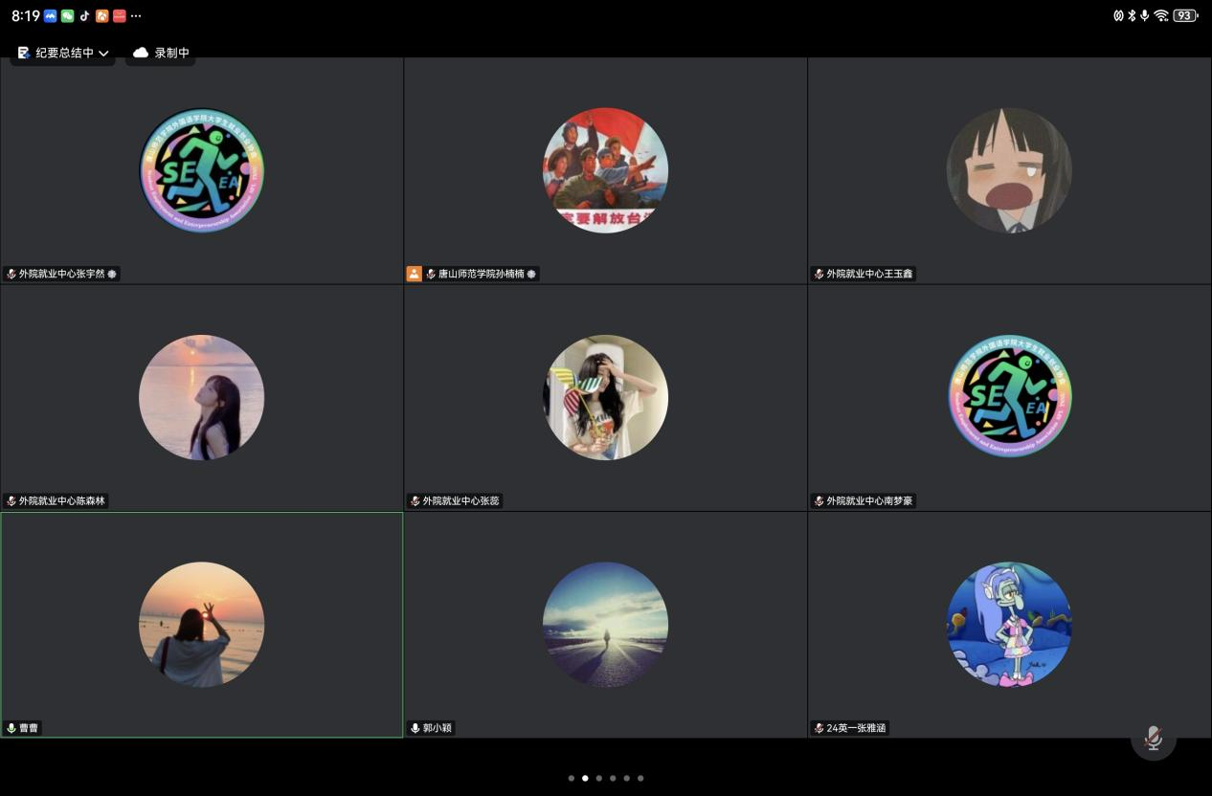
Task: Tap the cloud recording 录制中 indicator
Action: [x=161, y=54]
